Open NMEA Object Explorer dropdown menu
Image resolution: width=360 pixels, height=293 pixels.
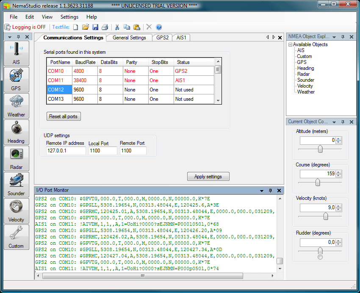click(334, 37)
